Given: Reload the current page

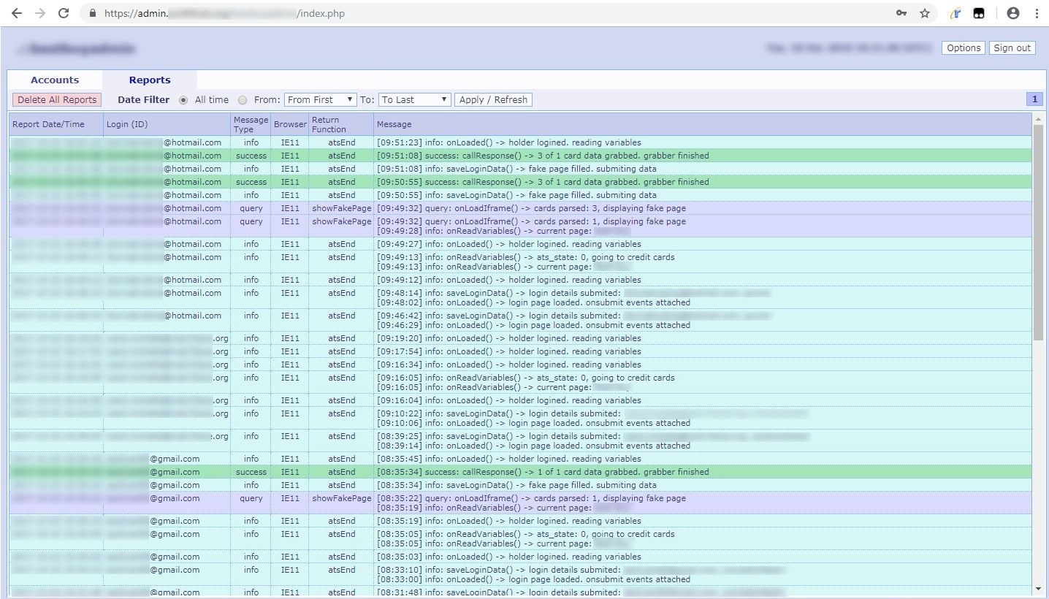Looking at the screenshot, I should tap(64, 13).
